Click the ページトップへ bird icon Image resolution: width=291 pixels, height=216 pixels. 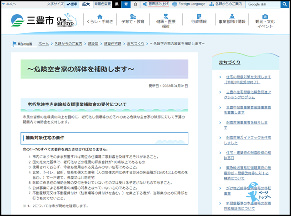[267, 196]
